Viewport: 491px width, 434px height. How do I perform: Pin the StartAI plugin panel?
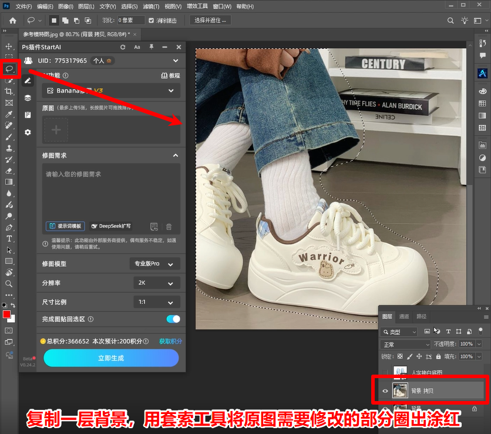152,47
